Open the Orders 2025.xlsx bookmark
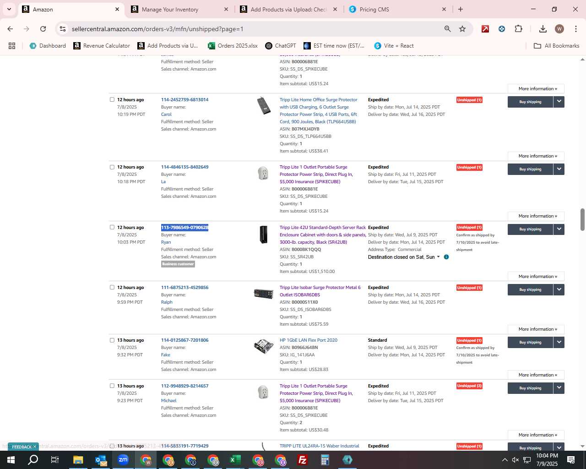The height and width of the screenshot is (469, 586). click(x=233, y=46)
